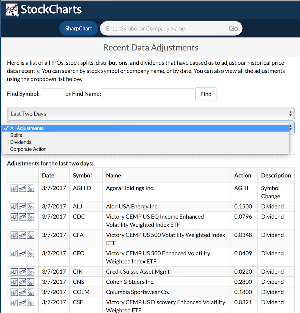Open the line chart icon for CSF
The width and height of the screenshot is (300, 313).
(x=22, y=302)
